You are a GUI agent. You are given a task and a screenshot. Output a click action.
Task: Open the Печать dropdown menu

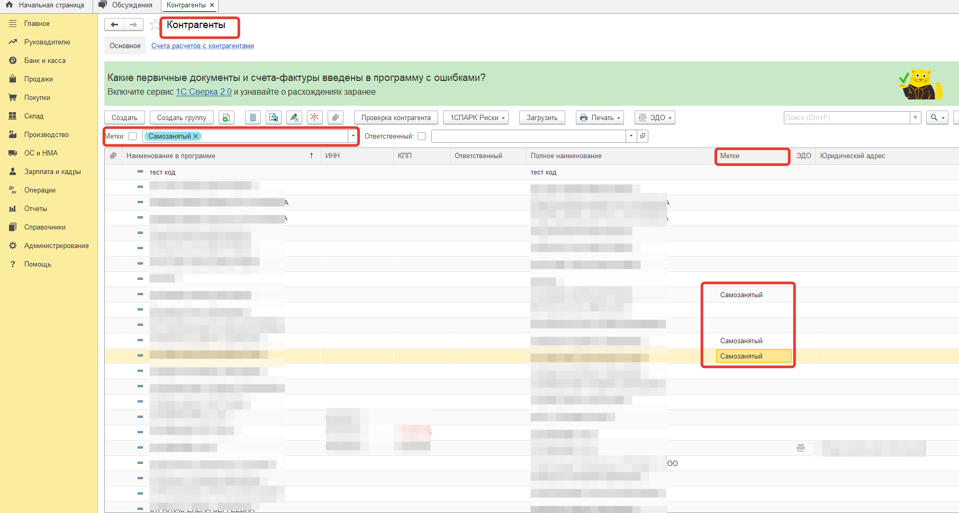click(600, 117)
